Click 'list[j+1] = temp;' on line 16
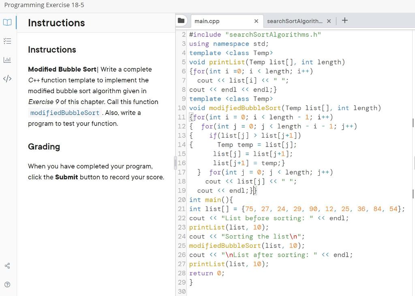The width and height of the screenshot is (415, 296). point(247,163)
